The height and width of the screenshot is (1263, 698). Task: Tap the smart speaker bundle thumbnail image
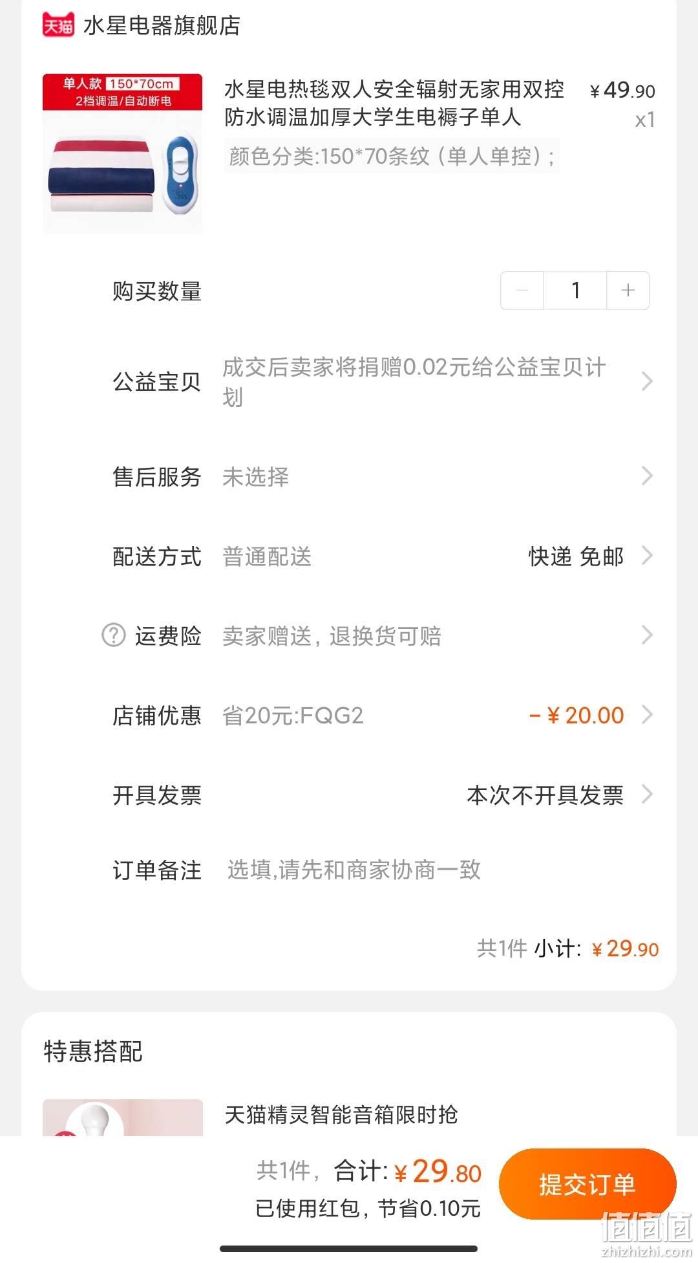(123, 1117)
